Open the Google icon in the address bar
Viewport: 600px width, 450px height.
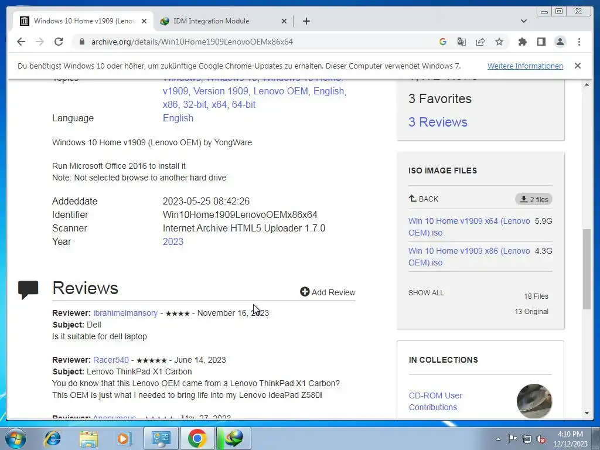click(x=443, y=42)
